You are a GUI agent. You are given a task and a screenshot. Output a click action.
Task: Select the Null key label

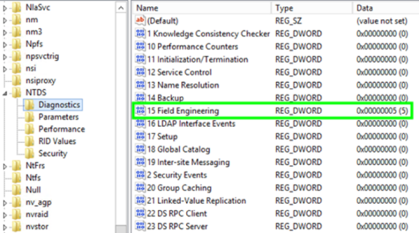tap(33, 190)
